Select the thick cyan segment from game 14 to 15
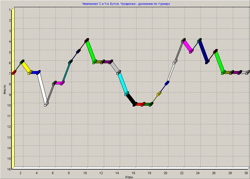This screenshot has width=250, height=179. [123, 83]
